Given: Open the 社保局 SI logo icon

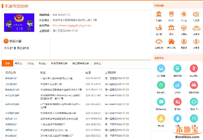Looking at the screenshot, I should point(196,14).
